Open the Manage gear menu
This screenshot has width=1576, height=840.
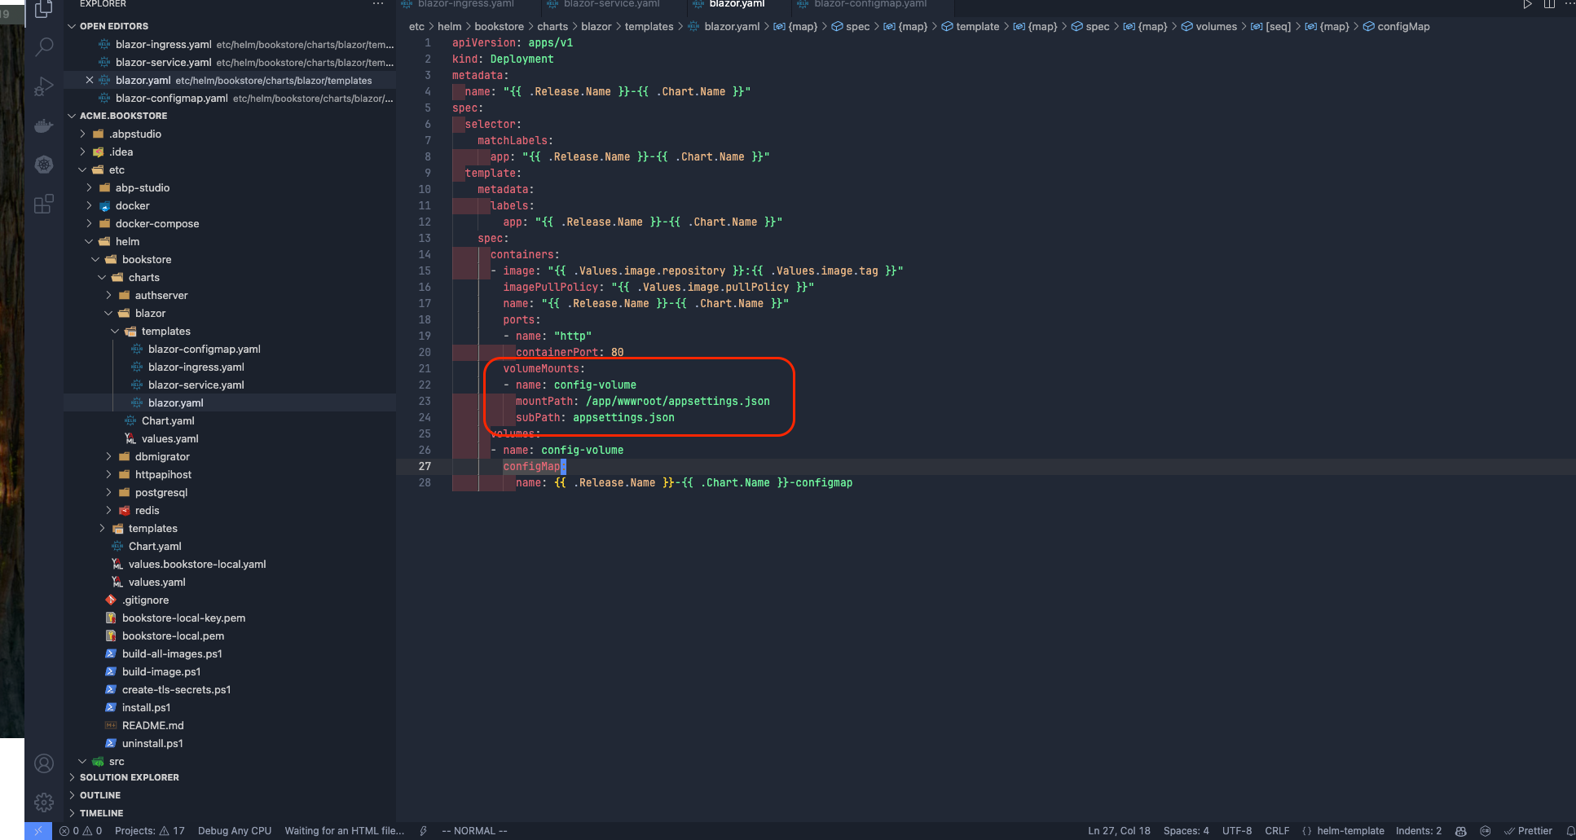click(44, 803)
